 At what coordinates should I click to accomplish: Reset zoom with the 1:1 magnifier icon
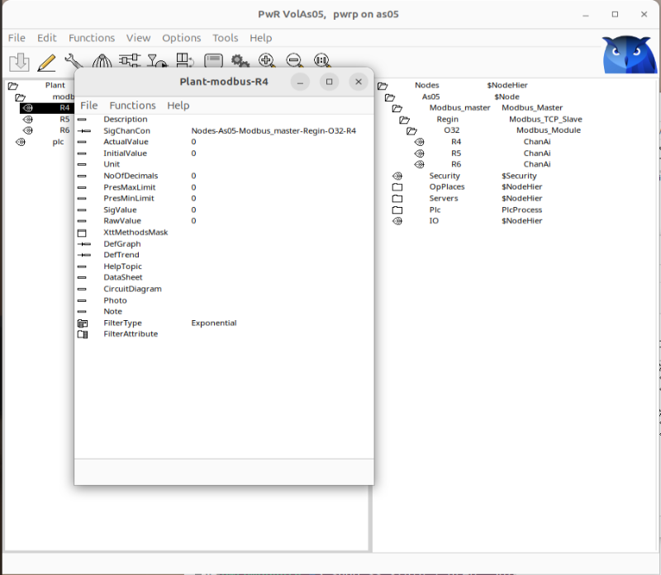pos(322,61)
